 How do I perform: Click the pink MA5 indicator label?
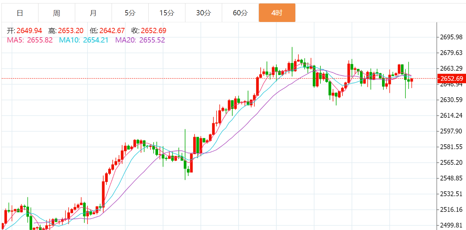[x=30, y=40]
